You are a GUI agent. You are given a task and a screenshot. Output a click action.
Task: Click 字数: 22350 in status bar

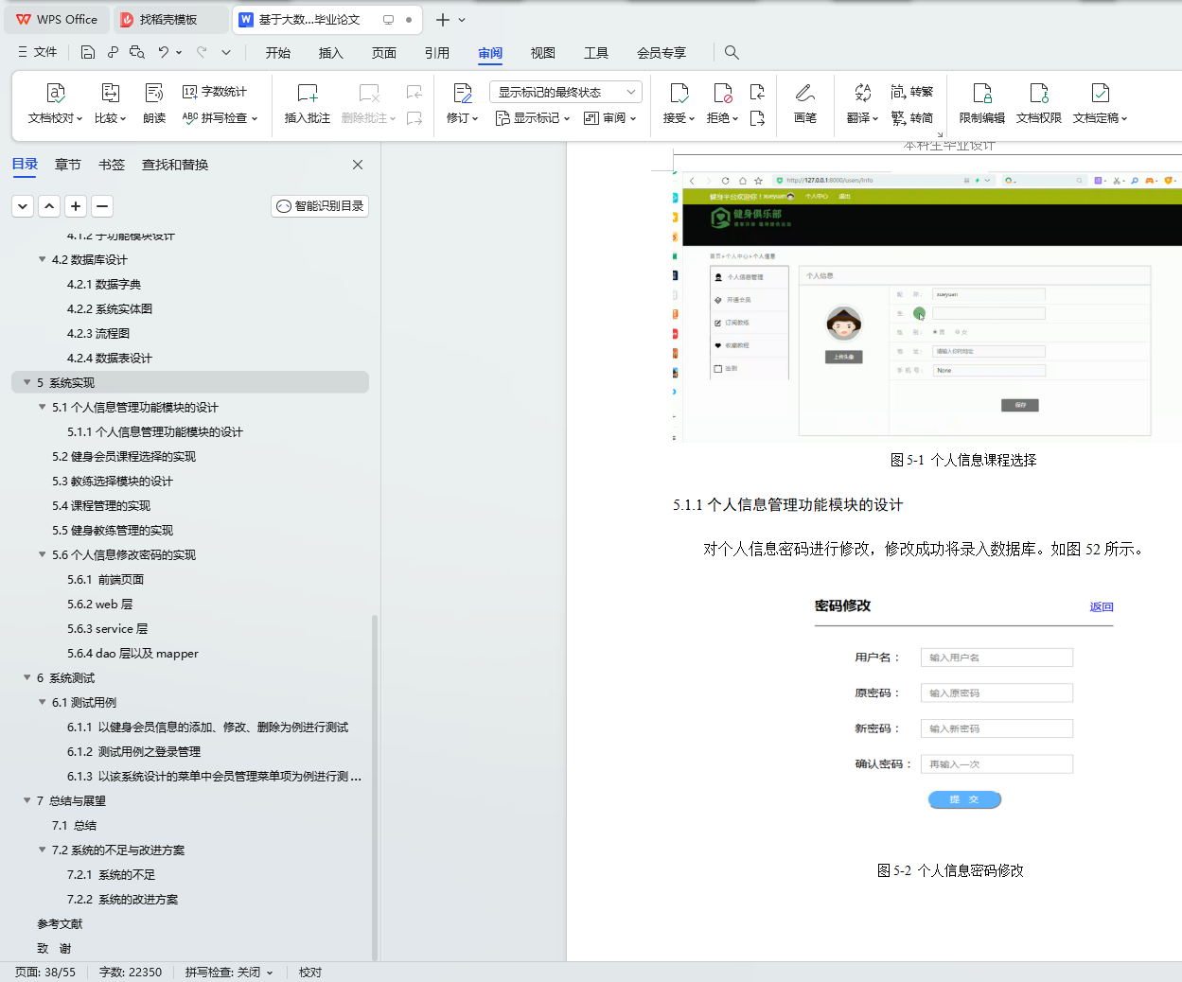[x=131, y=972]
